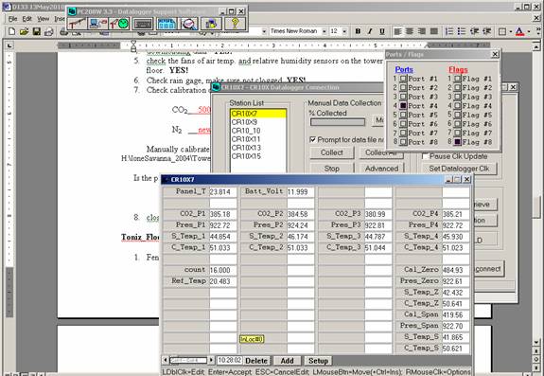Open the Setup tool in PC208W toolbar
The height and width of the screenshot is (376, 544).
(x=77, y=24)
